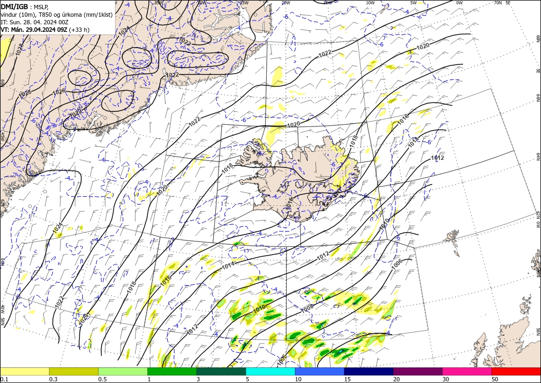
Task: Click the 64N latitude label on right edge
Action: click(x=538, y=157)
